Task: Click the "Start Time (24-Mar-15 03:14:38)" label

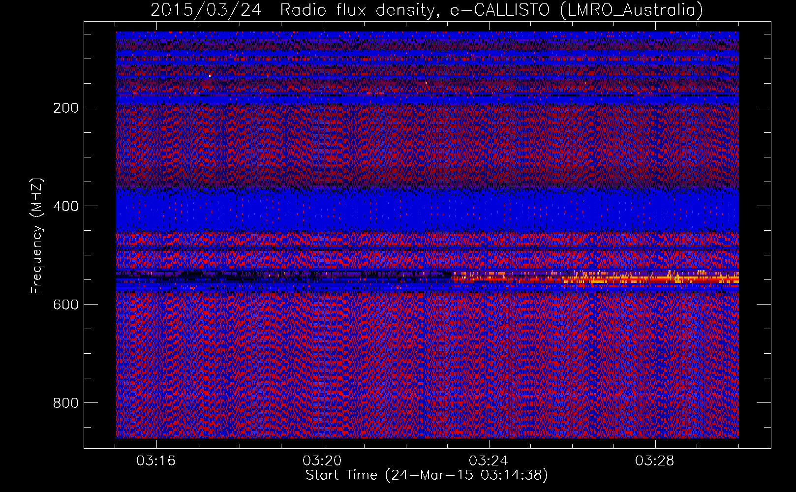Action: pyautogui.click(x=427, y=475)
